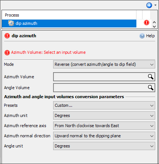Click the Help question mark icon

coord(142,36)
